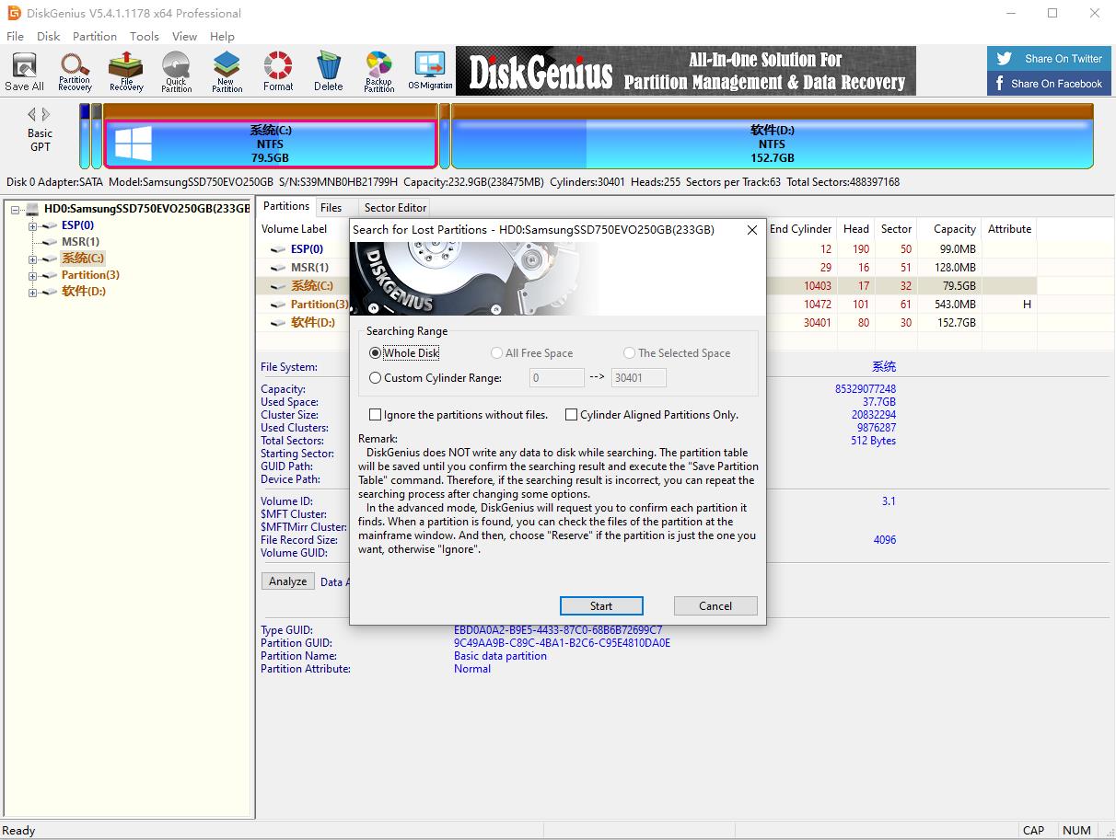The height and width of the screenshot is (840, 1116).
Task: Open Partition Recovery tool
Action: click(x=75, y=72)
